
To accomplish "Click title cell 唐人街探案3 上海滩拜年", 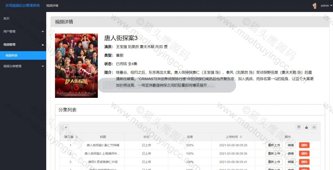I will [x=102, y=153].
